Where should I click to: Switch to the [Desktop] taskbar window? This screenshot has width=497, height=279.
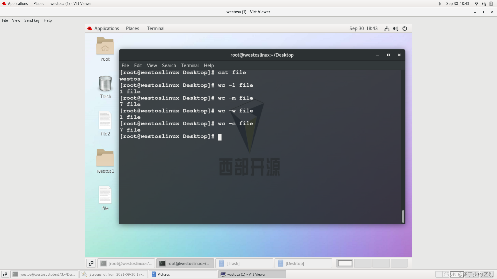(303, 263)
